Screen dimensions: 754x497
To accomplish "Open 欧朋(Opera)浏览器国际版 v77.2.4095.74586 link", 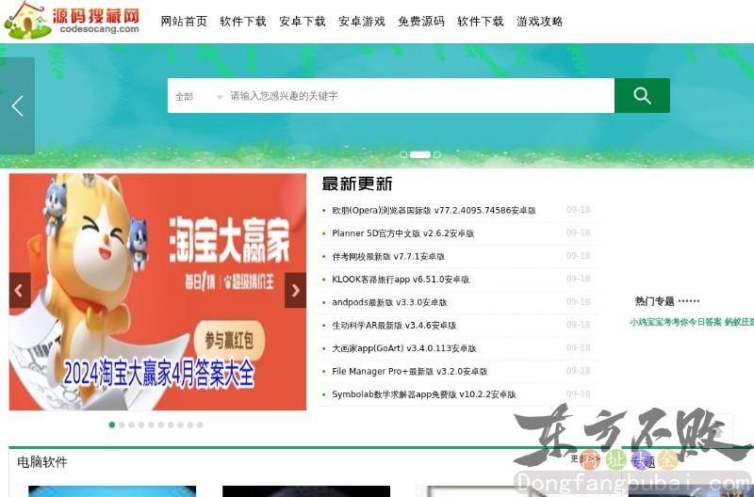I will click(x=434, y=210).
